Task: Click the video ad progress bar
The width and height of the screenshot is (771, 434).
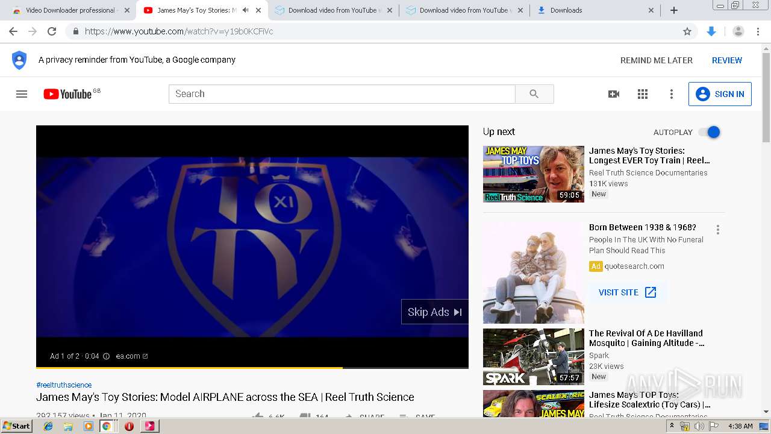Action: 252,367
